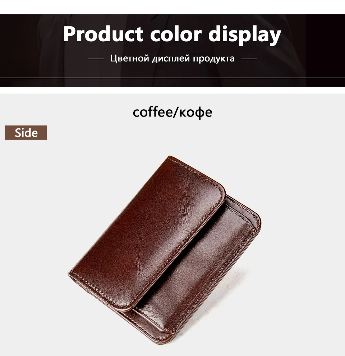
Task: Click the word "Цветной" in the subtitle
Action: click(129, 58)
